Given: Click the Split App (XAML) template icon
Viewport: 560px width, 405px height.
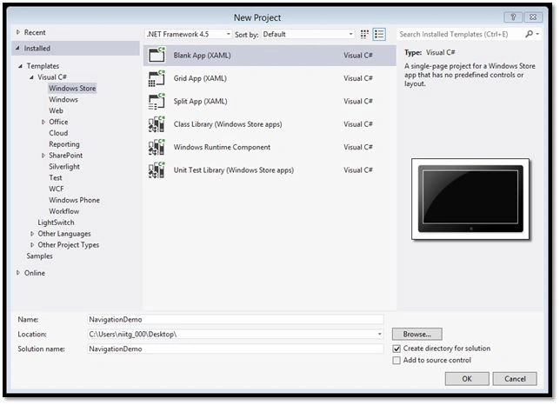Looking at the screenshot, I should coord(157,102).
